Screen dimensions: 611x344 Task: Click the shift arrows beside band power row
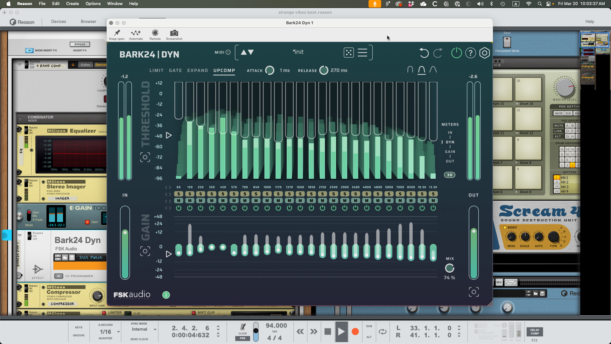[168, 208]
